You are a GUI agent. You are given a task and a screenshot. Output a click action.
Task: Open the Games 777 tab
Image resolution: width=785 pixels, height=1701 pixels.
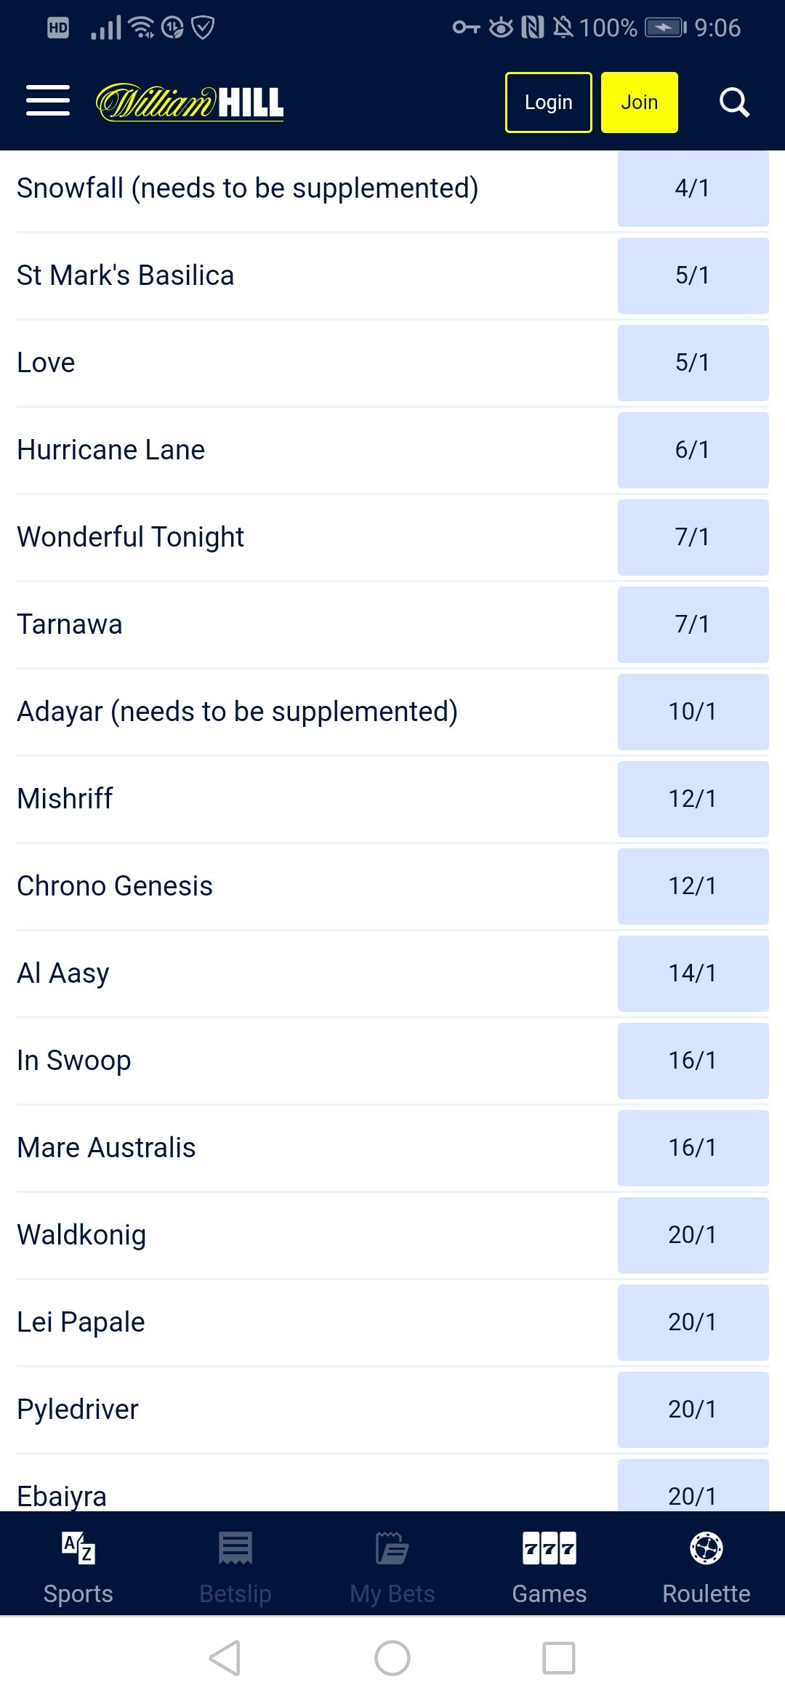(549, 1565)
